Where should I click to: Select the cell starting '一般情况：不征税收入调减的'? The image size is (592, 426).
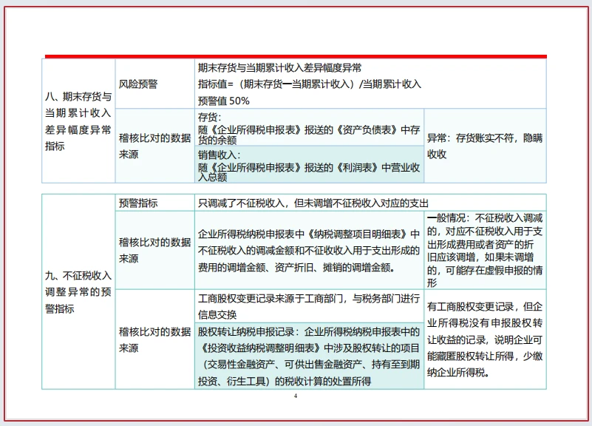(x=485, y=251)
